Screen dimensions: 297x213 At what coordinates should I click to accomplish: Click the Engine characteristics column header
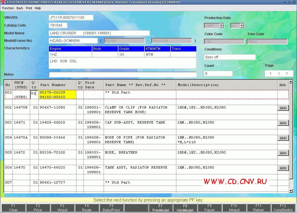pyautogui.click(x=70, y=49)
